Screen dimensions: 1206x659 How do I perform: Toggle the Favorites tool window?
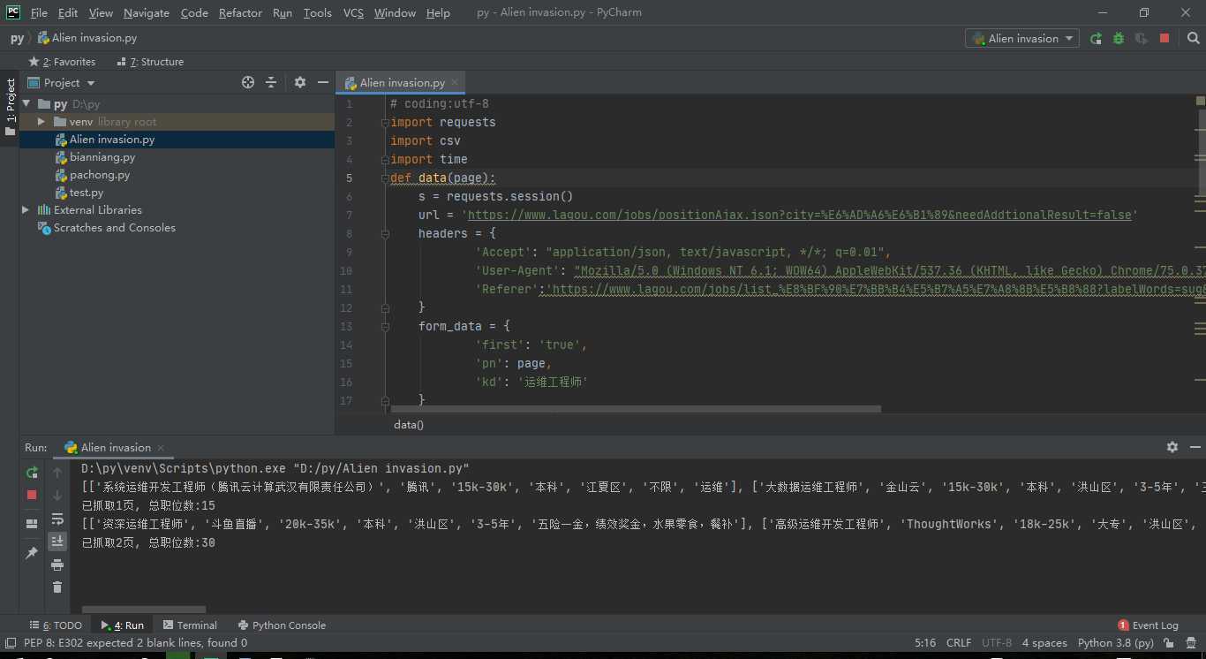[x=62, y=62]
